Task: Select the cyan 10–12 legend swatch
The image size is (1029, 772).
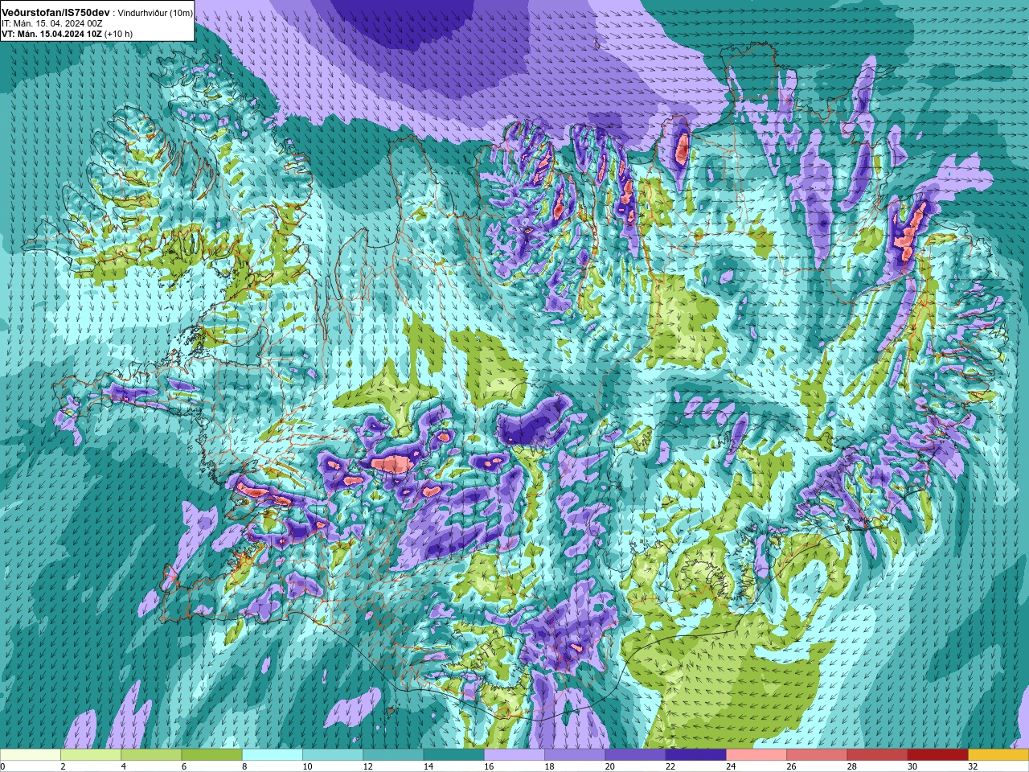Action: [333, 755]
